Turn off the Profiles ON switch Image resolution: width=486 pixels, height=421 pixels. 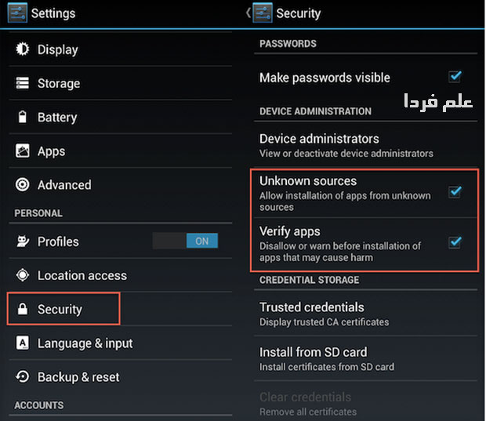[185, 241]
